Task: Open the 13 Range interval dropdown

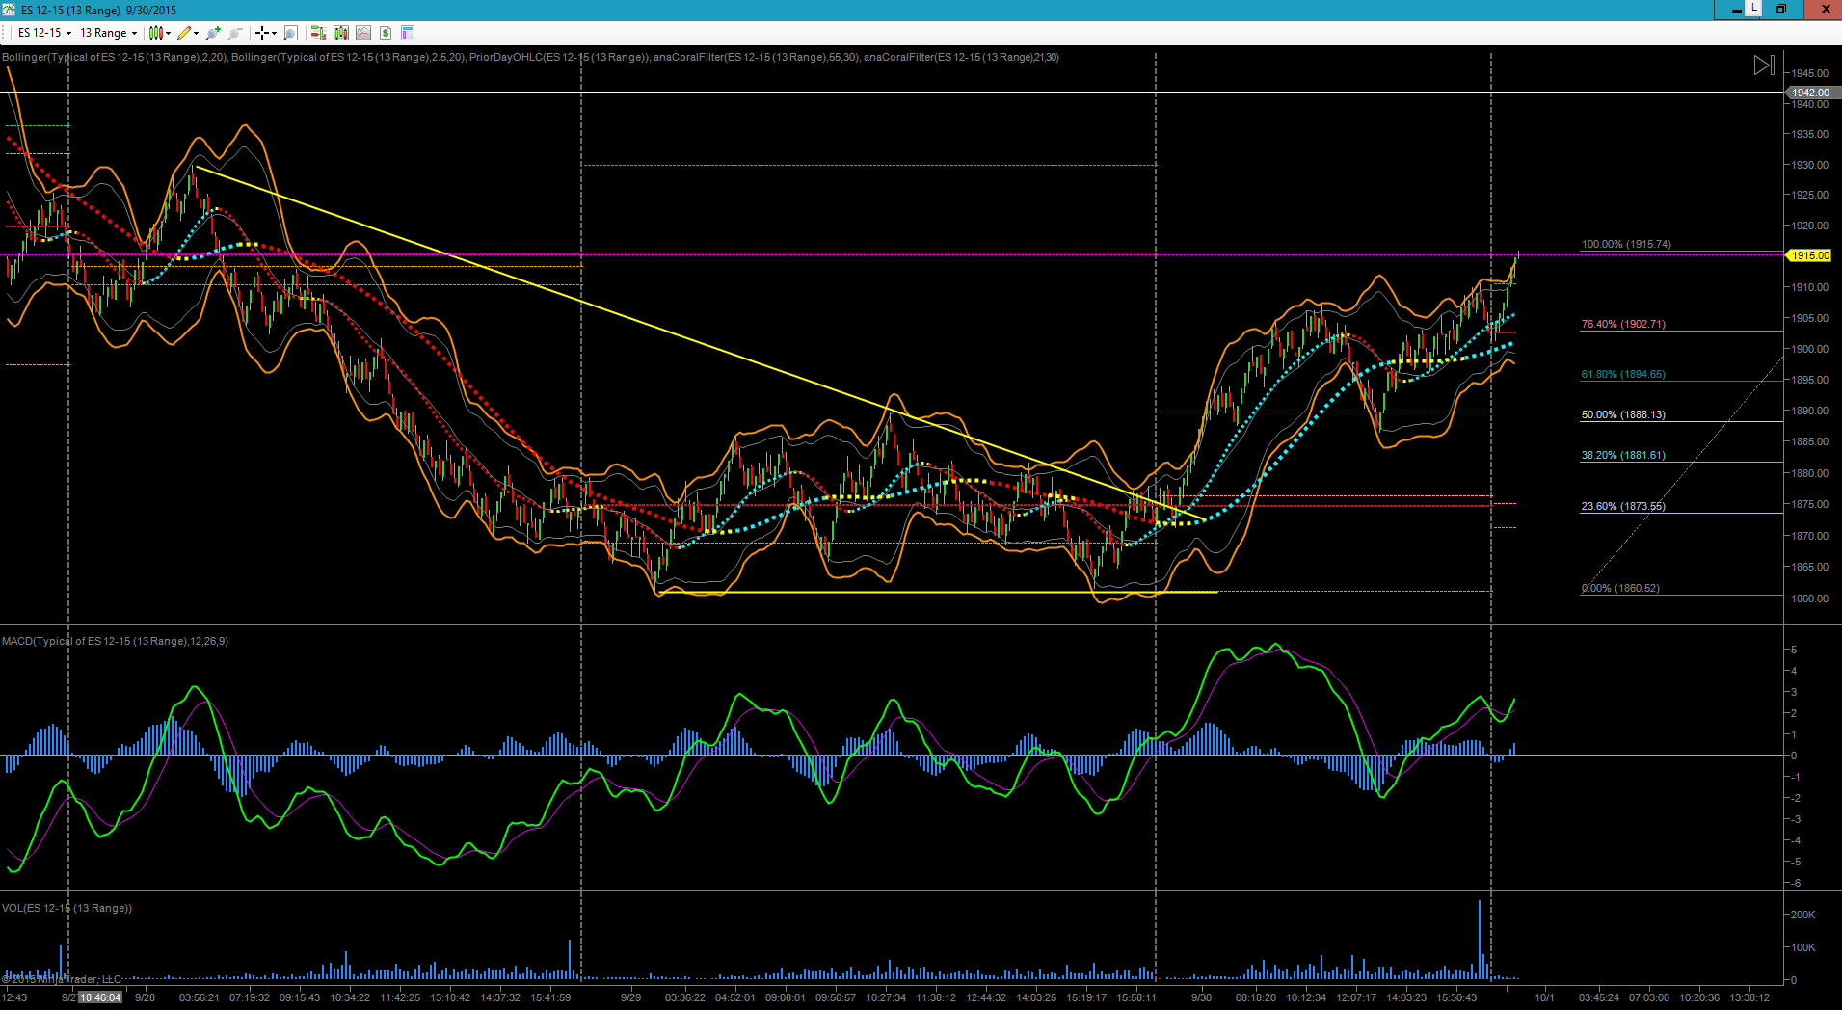Action: [108, 33]
